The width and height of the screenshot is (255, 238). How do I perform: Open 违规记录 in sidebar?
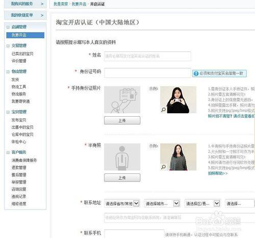pos(19,197)
